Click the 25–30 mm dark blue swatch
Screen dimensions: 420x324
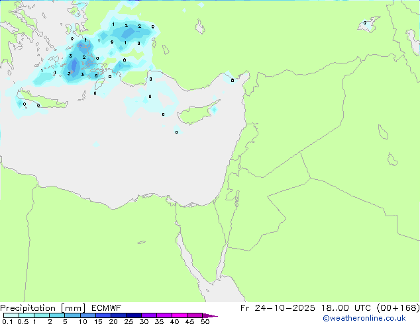(133, 315)
